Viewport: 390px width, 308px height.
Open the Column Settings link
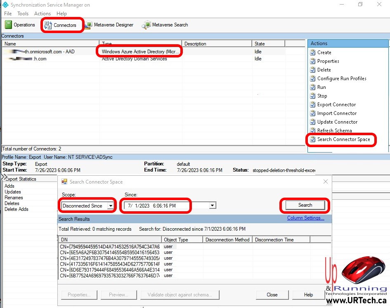click(x=305, y=218)
